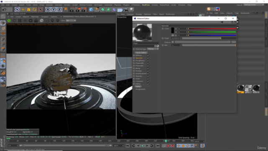Click the clay mode sphere icon
Screen dimensions: 268x151
pyautogui.click(x=41, y=21)
